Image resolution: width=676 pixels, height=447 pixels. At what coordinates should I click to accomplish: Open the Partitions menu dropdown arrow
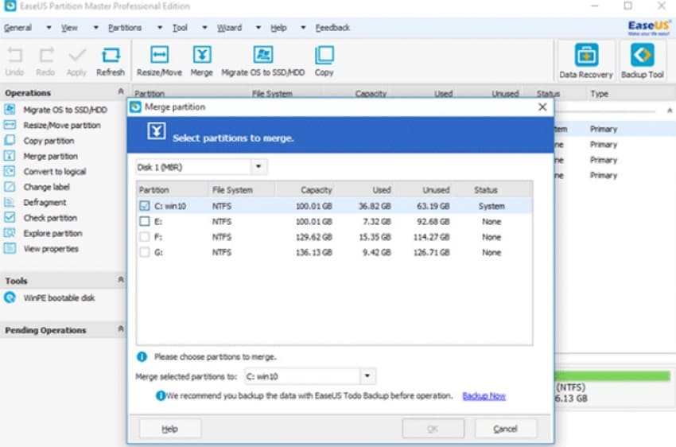(160, 28)
